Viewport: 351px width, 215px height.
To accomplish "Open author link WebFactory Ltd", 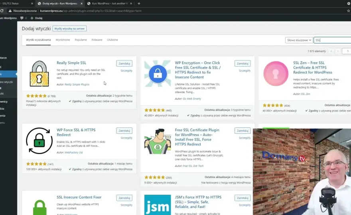I will [74, 152].
